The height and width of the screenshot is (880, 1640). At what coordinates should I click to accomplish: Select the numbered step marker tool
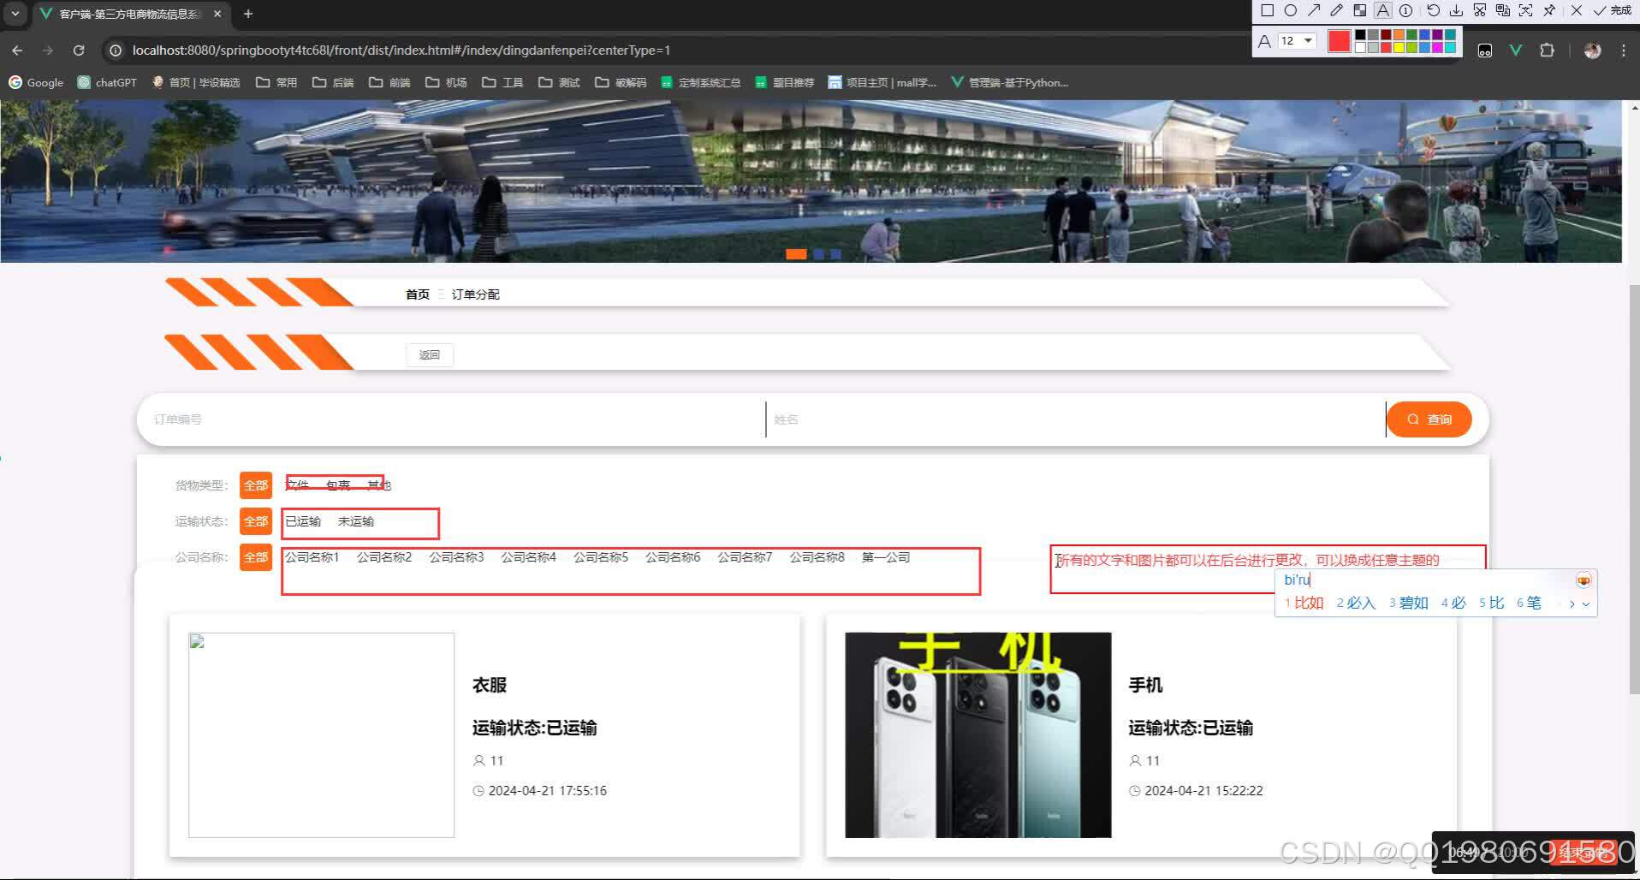(1405, 10)
